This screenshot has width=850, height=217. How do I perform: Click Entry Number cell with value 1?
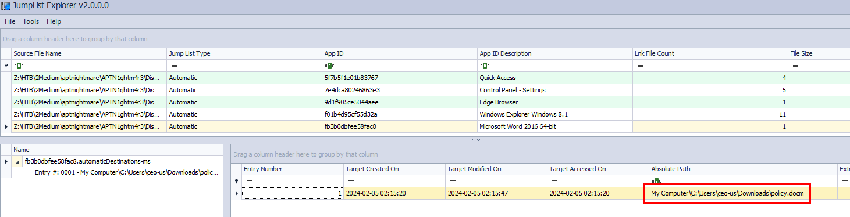293,193
